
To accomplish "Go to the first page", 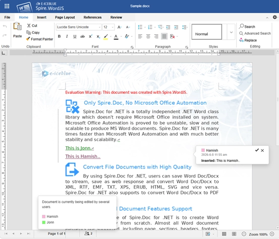I will click(x=6, y=233).
